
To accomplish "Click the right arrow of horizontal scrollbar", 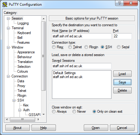I will click(38, 119).
